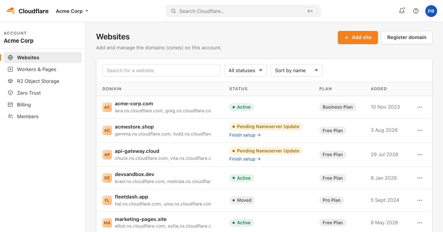Click the Add site button
This screenshot has width=443, height=232.
(x=358, y=38)
